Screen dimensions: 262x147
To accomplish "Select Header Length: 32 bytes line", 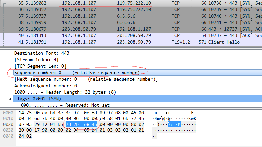I will click(65, 92).
